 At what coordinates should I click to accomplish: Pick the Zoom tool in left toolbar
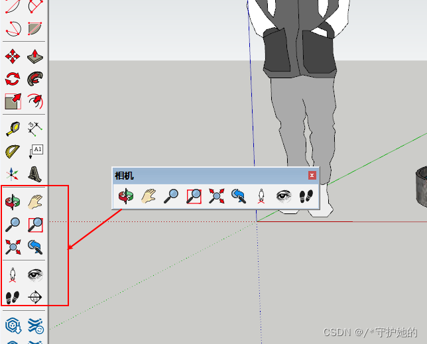point(13,225)
